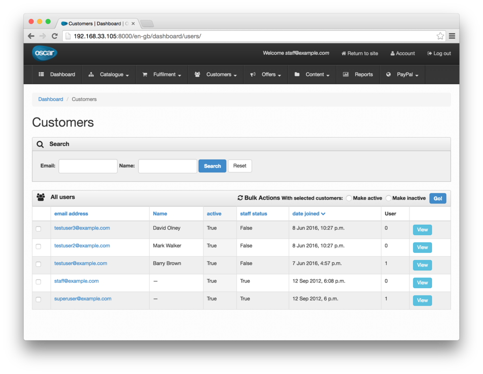483x374 pixels.
Task: Click the Content folder icon
Action: click(x=297, y=74)
